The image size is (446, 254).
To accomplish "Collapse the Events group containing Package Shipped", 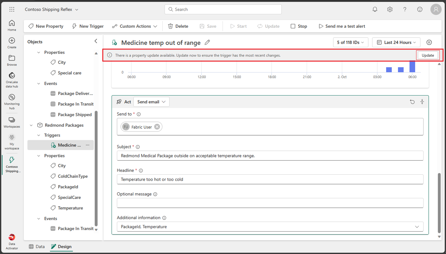I will coord(39,83).
